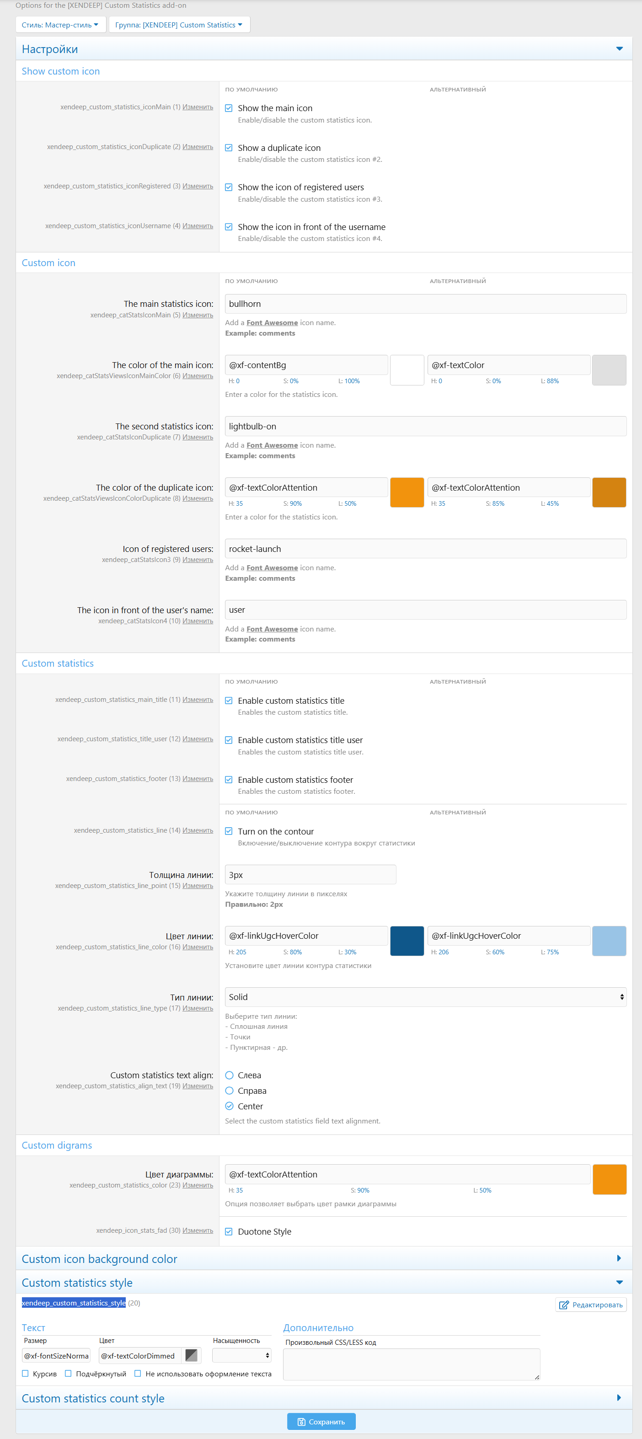The width and height of the screenshot is (642, 1439).
Task: Click Изменить next to xendeep_catStatsIconMain (5)
Action: (197, 315)
